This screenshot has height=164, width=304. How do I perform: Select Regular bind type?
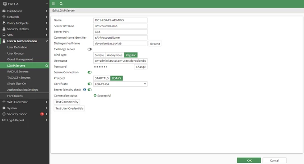click(x=131, y=55)
